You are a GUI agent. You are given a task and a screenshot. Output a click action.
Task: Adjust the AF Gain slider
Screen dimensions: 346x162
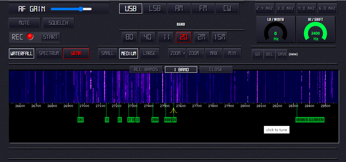(71, 9)
